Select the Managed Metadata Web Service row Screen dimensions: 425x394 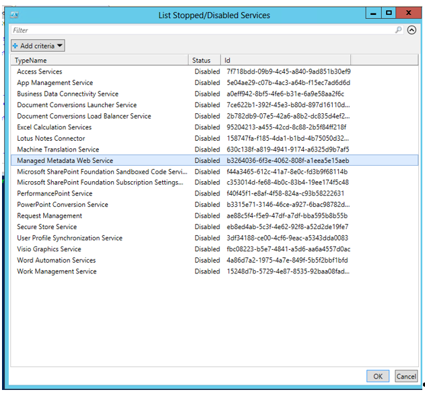(x=214, y=160)
